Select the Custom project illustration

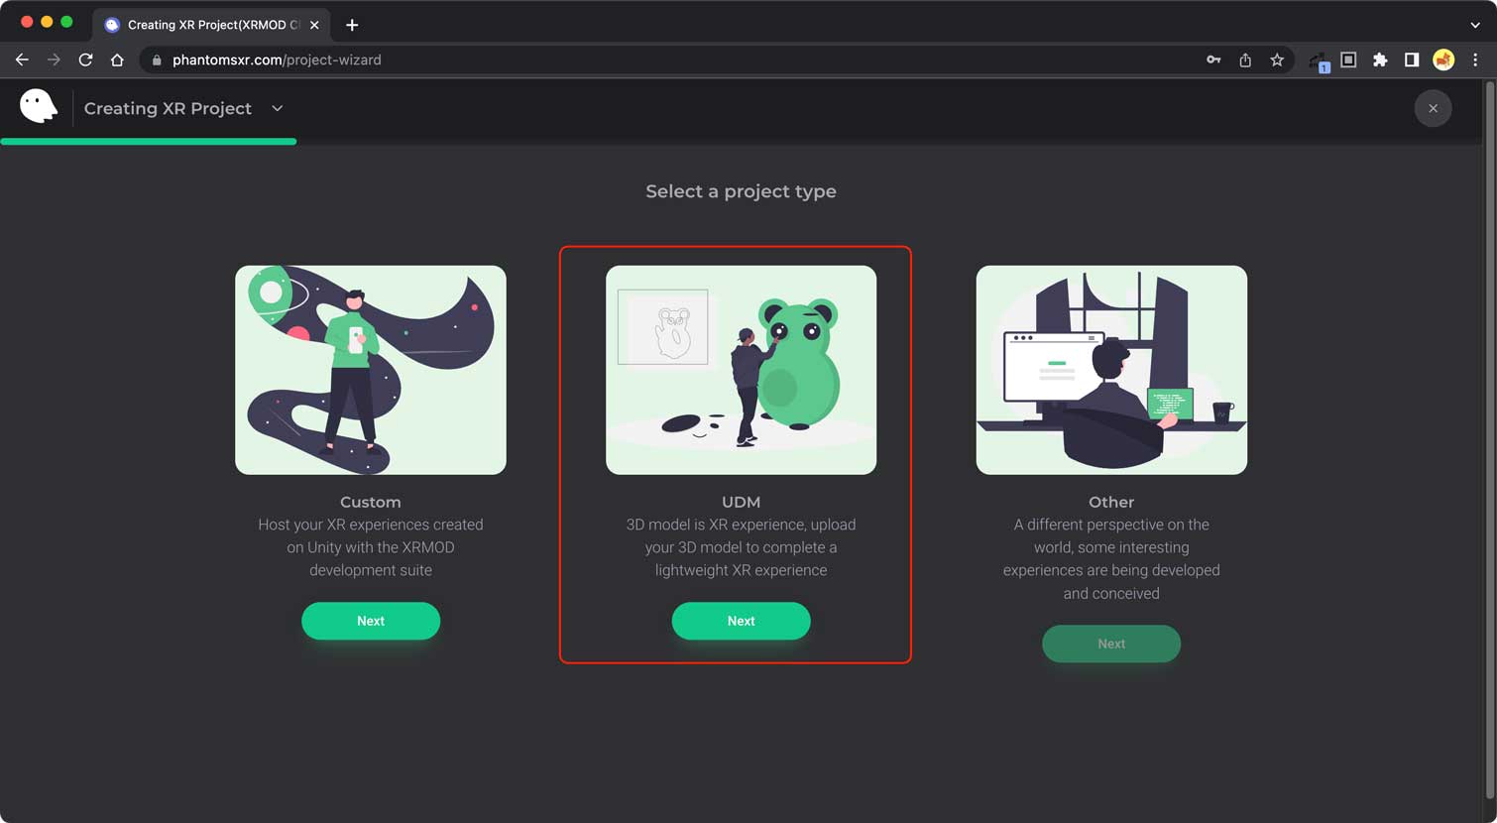point(371,370)
